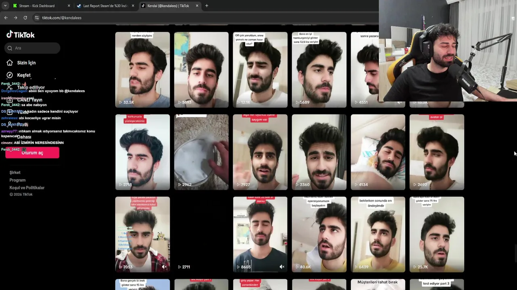The width and height of the screenshot is (517, 290).
Task: Click the Oturum aç login button
Action: tap(32, 153)
